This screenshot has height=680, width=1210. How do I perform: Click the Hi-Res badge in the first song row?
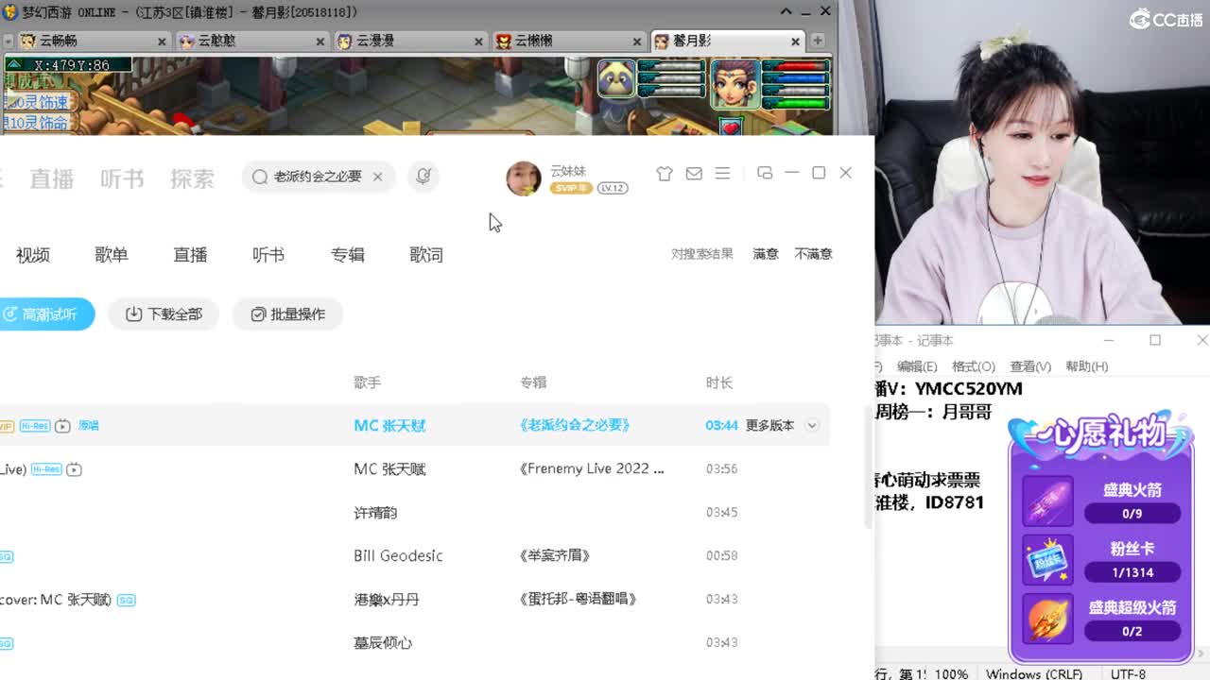point(35,426)
